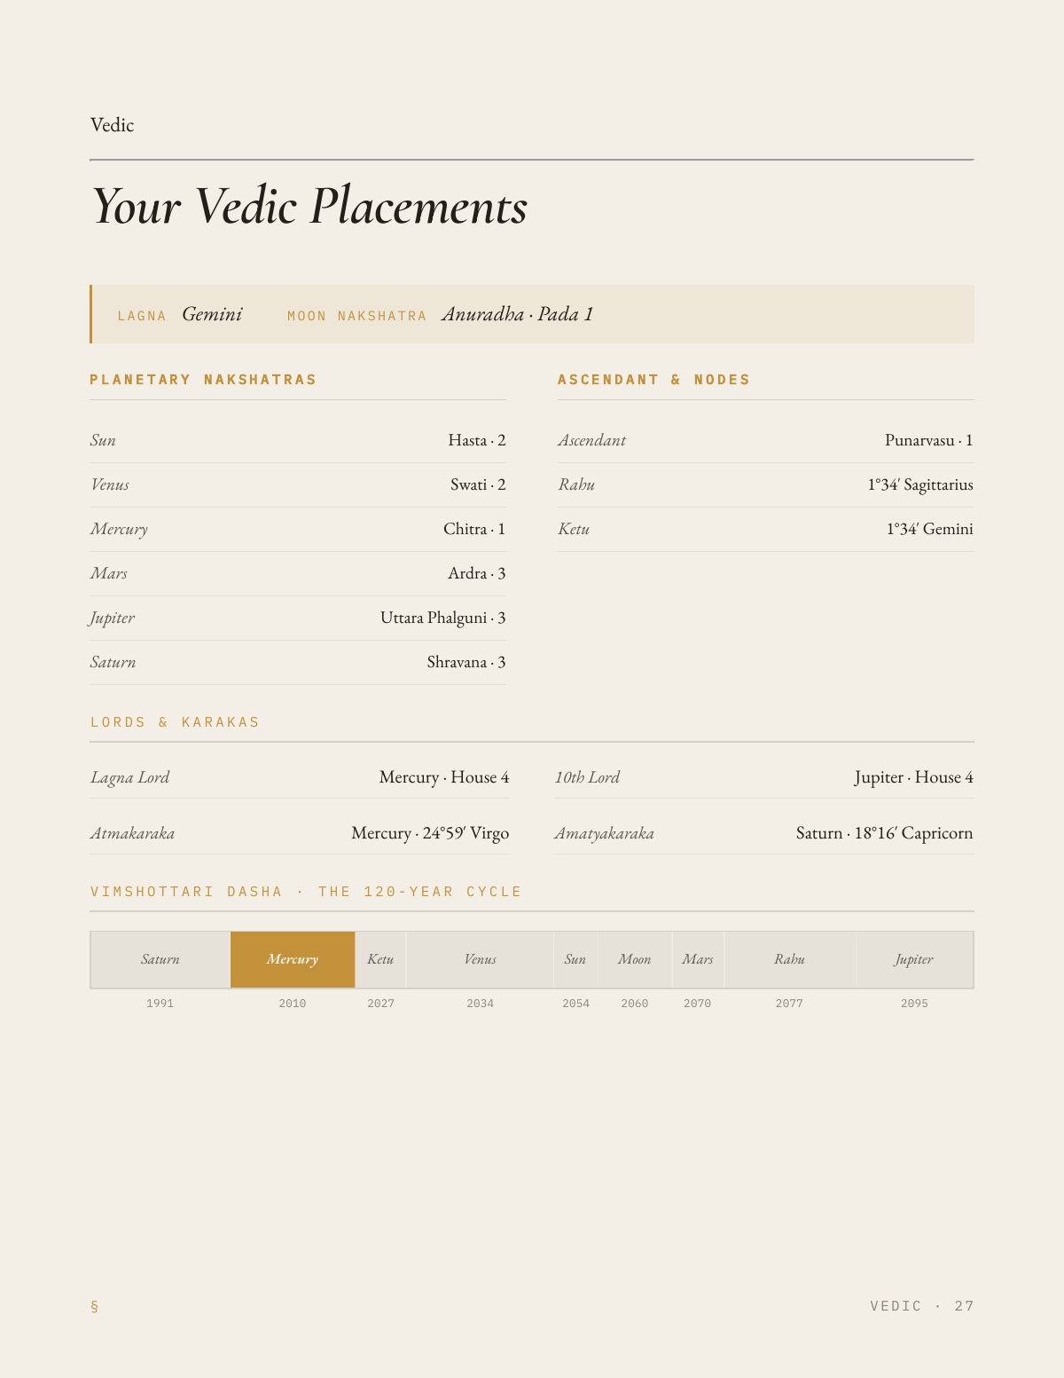Click the Atmakaraka row value

point(430,833)
